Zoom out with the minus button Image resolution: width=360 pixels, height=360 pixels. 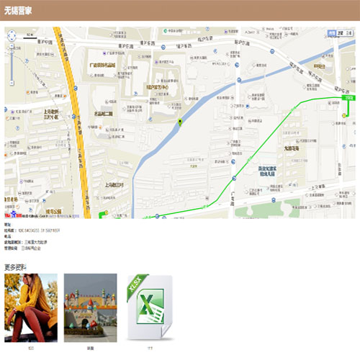tap(12, 83)
